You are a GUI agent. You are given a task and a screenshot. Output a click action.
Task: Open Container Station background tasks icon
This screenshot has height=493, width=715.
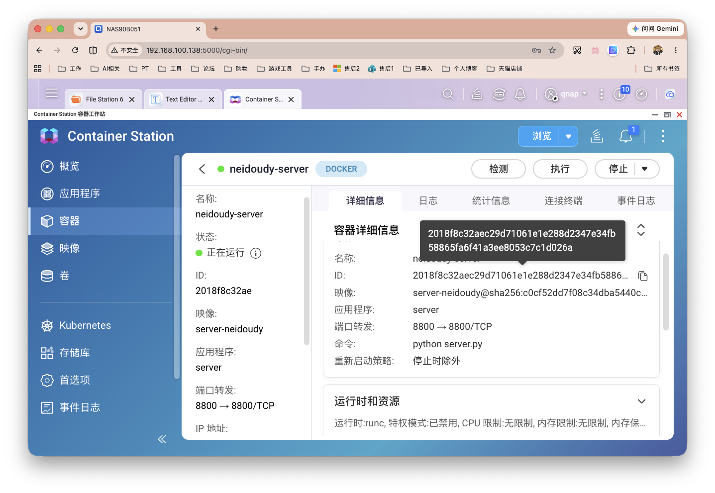pos(597,136)
